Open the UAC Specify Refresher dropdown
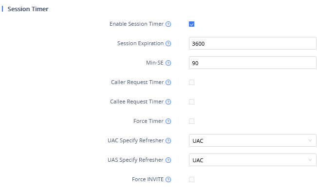This screenshot has height=187, width=317. [253, 140]
